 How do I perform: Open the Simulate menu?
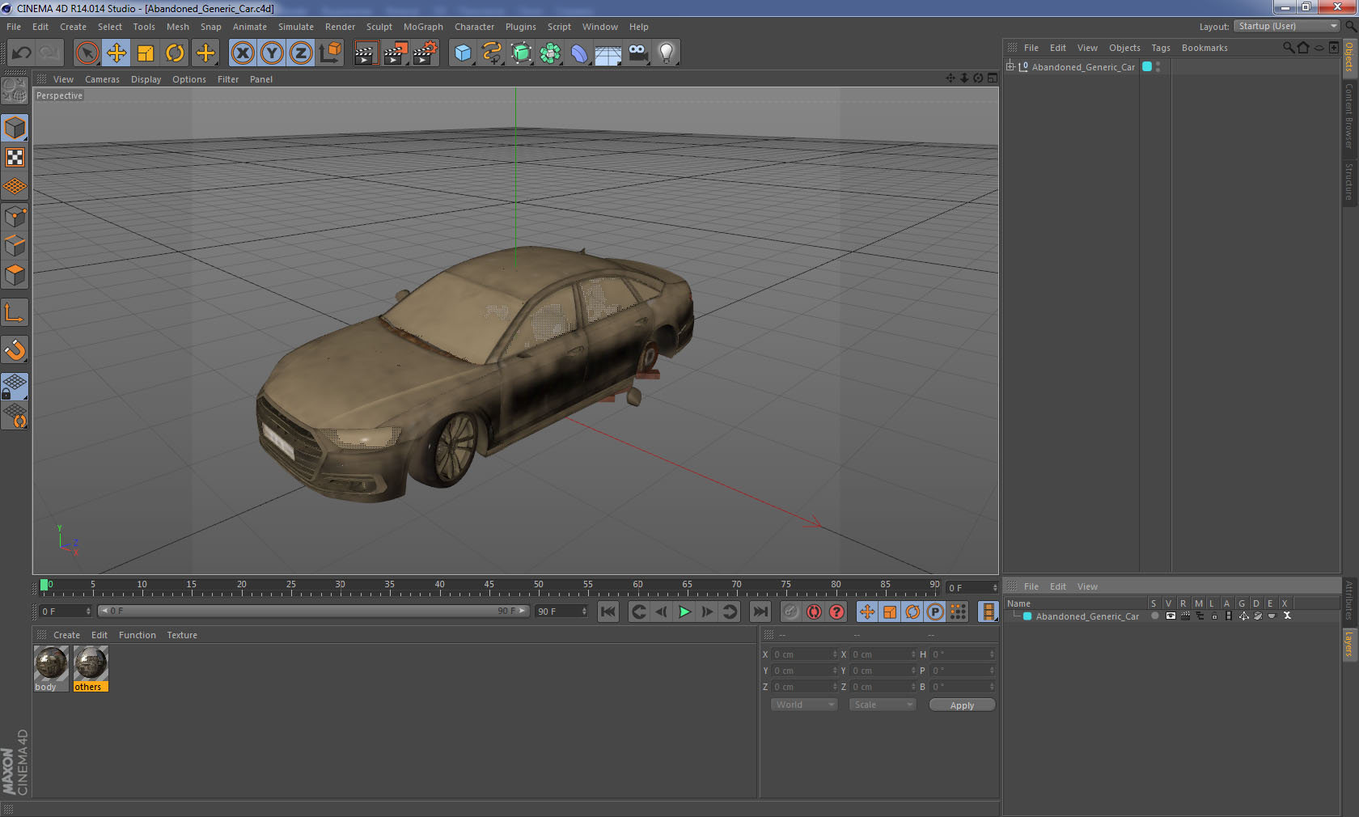pos(296,27)
